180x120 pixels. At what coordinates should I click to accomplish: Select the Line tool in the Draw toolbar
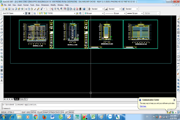1,19
